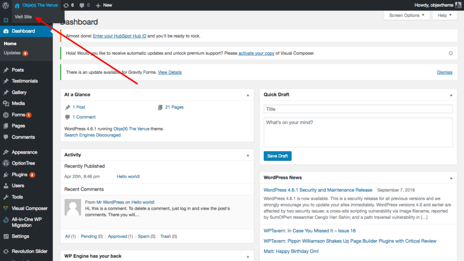Click the Search Engines Discouraged link
Screen dimensions: 464x261
[92, 135]
